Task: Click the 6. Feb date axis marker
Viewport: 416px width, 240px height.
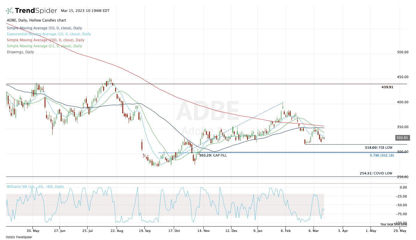Action: pyautogui.click(x=286, y=231)
